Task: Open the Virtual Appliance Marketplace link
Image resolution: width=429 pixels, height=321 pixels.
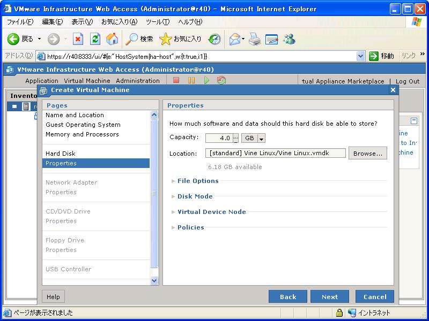Action: tap(343, 81)
